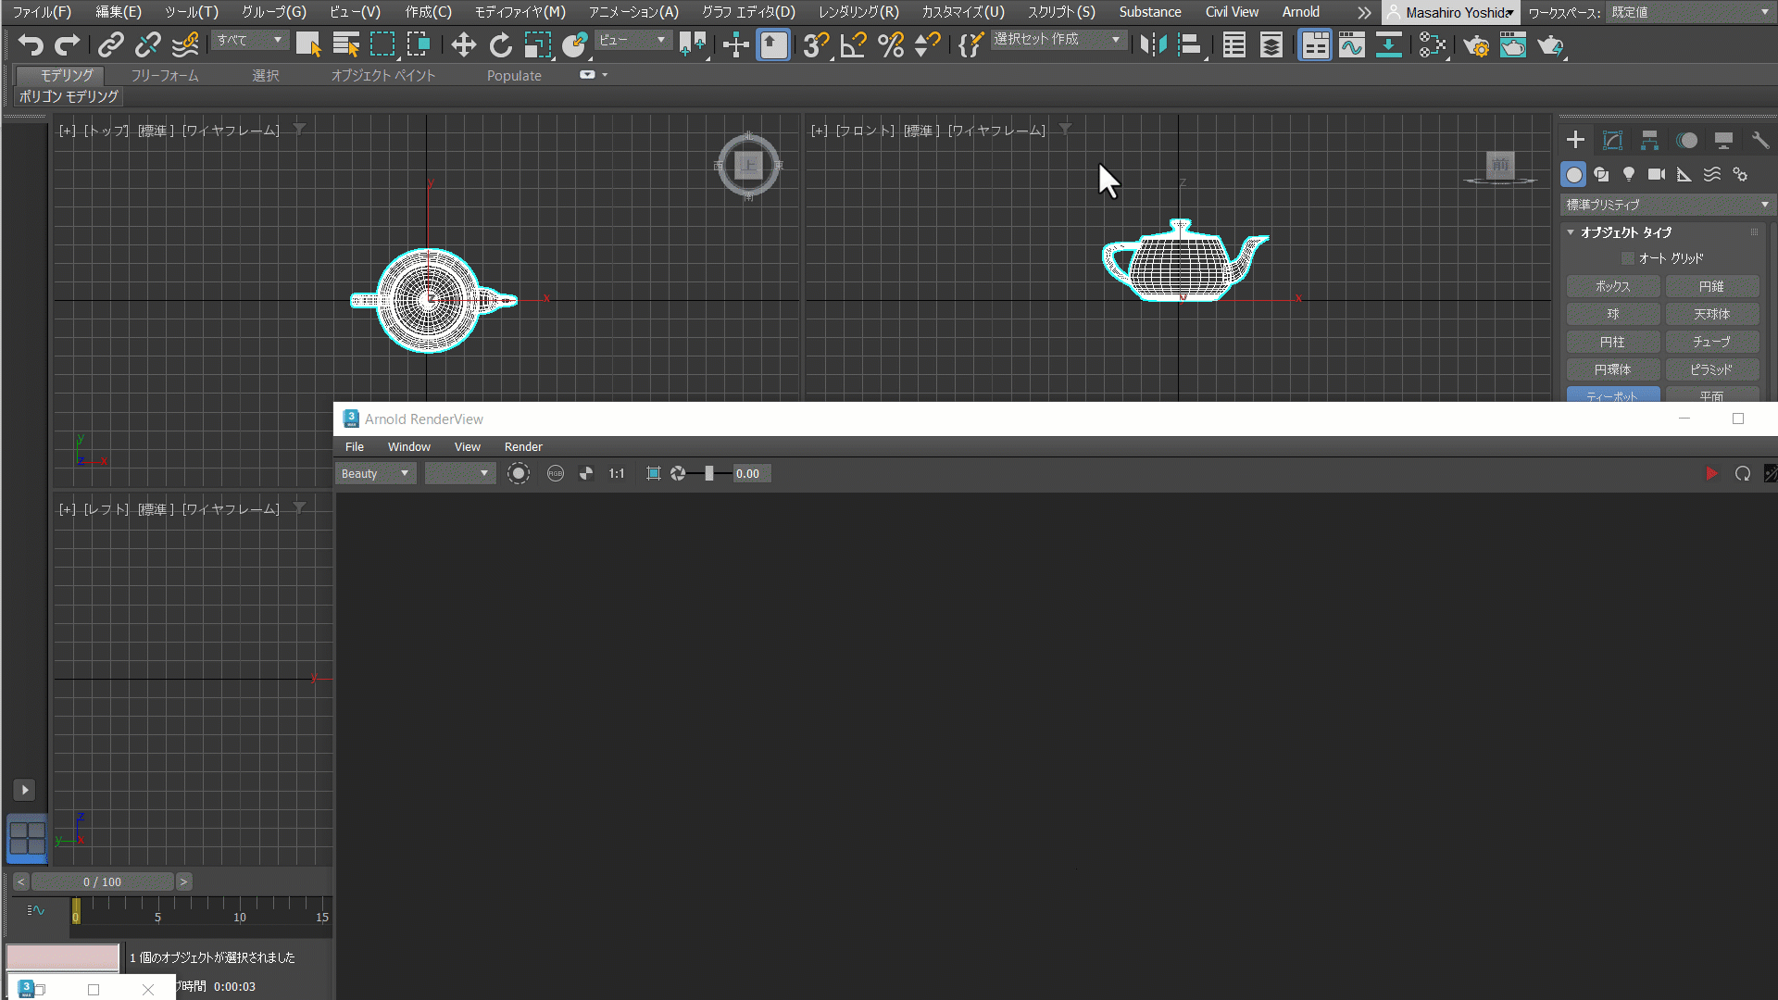Click the 天球体 primitive button
The height and width of the screenshot is (1000, 1778).
pos(1711,315)
